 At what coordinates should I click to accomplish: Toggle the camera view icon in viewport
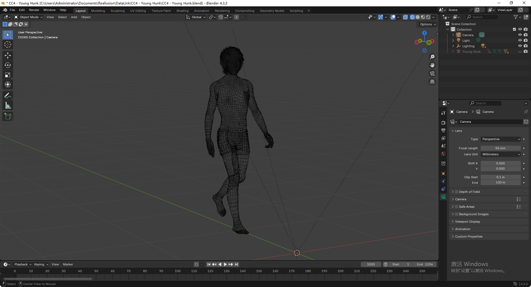coord(432,73)
